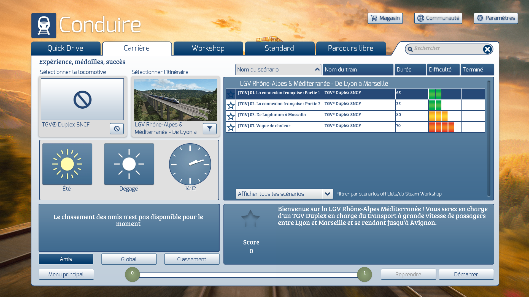Sort by Difficulté column
Viewport: 529px width, 297px height.
point(443,70)
